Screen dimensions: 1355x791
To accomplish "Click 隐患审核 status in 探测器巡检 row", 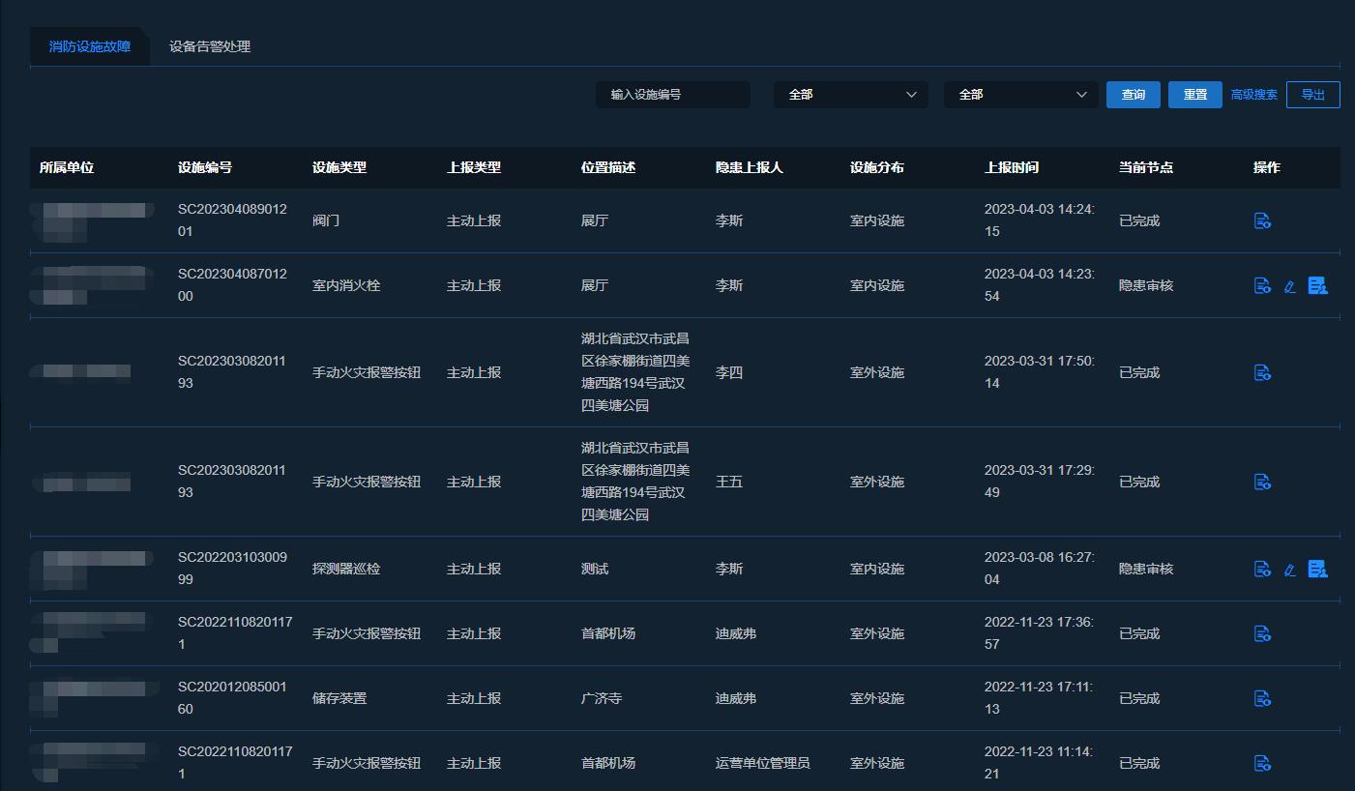I will pyautogui.click(x=1146, y=569).
